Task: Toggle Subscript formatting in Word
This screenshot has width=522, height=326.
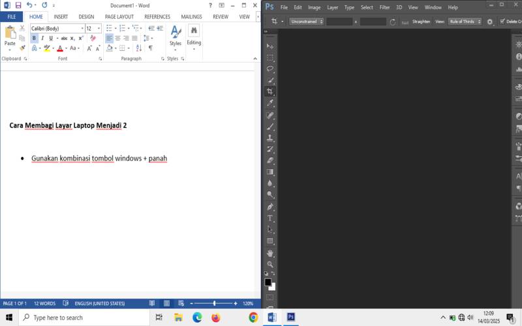Action: point(72,38)
